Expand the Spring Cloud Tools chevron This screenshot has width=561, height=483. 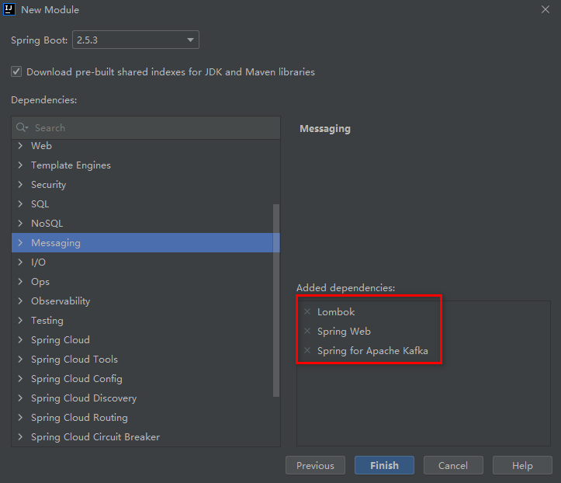(x=20, y=359)
